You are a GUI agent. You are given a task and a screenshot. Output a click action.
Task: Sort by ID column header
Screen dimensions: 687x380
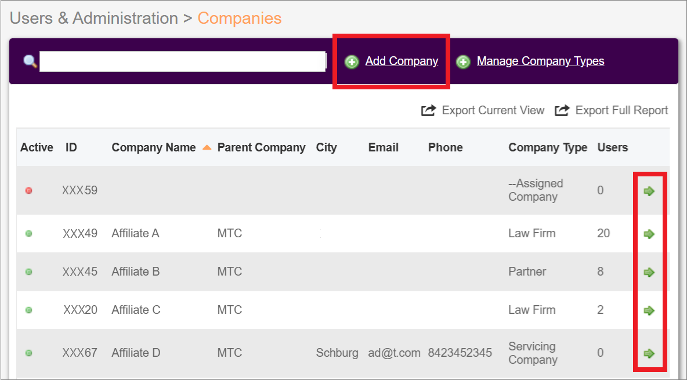[71, 147]
